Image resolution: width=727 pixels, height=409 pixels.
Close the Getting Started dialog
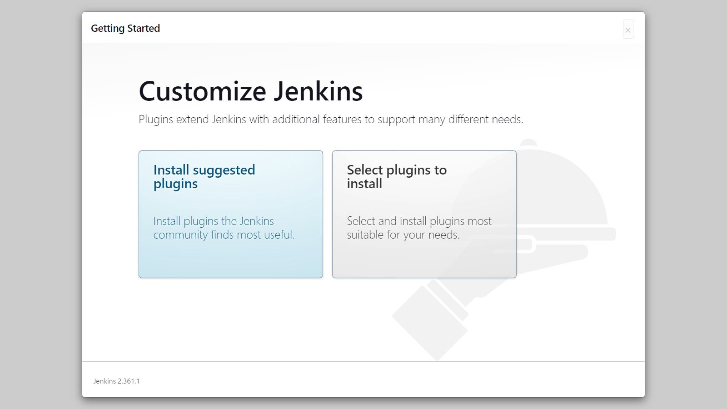(627, 30)
